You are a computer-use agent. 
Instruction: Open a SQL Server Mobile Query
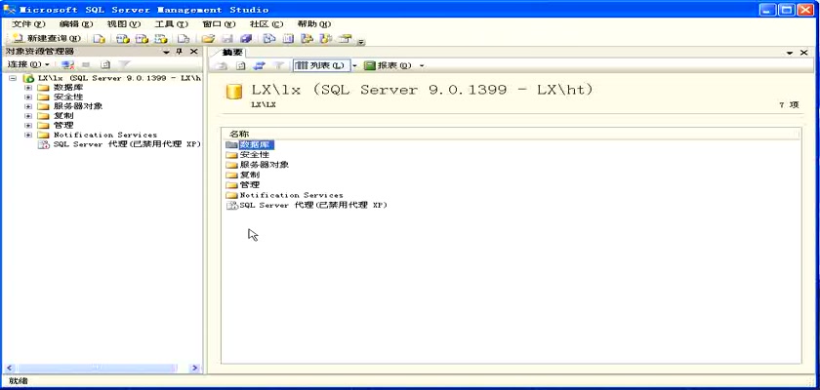click(184, 39)
